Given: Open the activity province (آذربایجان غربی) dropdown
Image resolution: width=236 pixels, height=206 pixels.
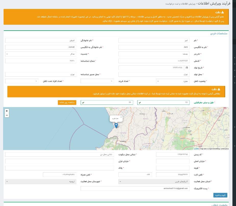Looking at the screenshot, I should 154,182.
